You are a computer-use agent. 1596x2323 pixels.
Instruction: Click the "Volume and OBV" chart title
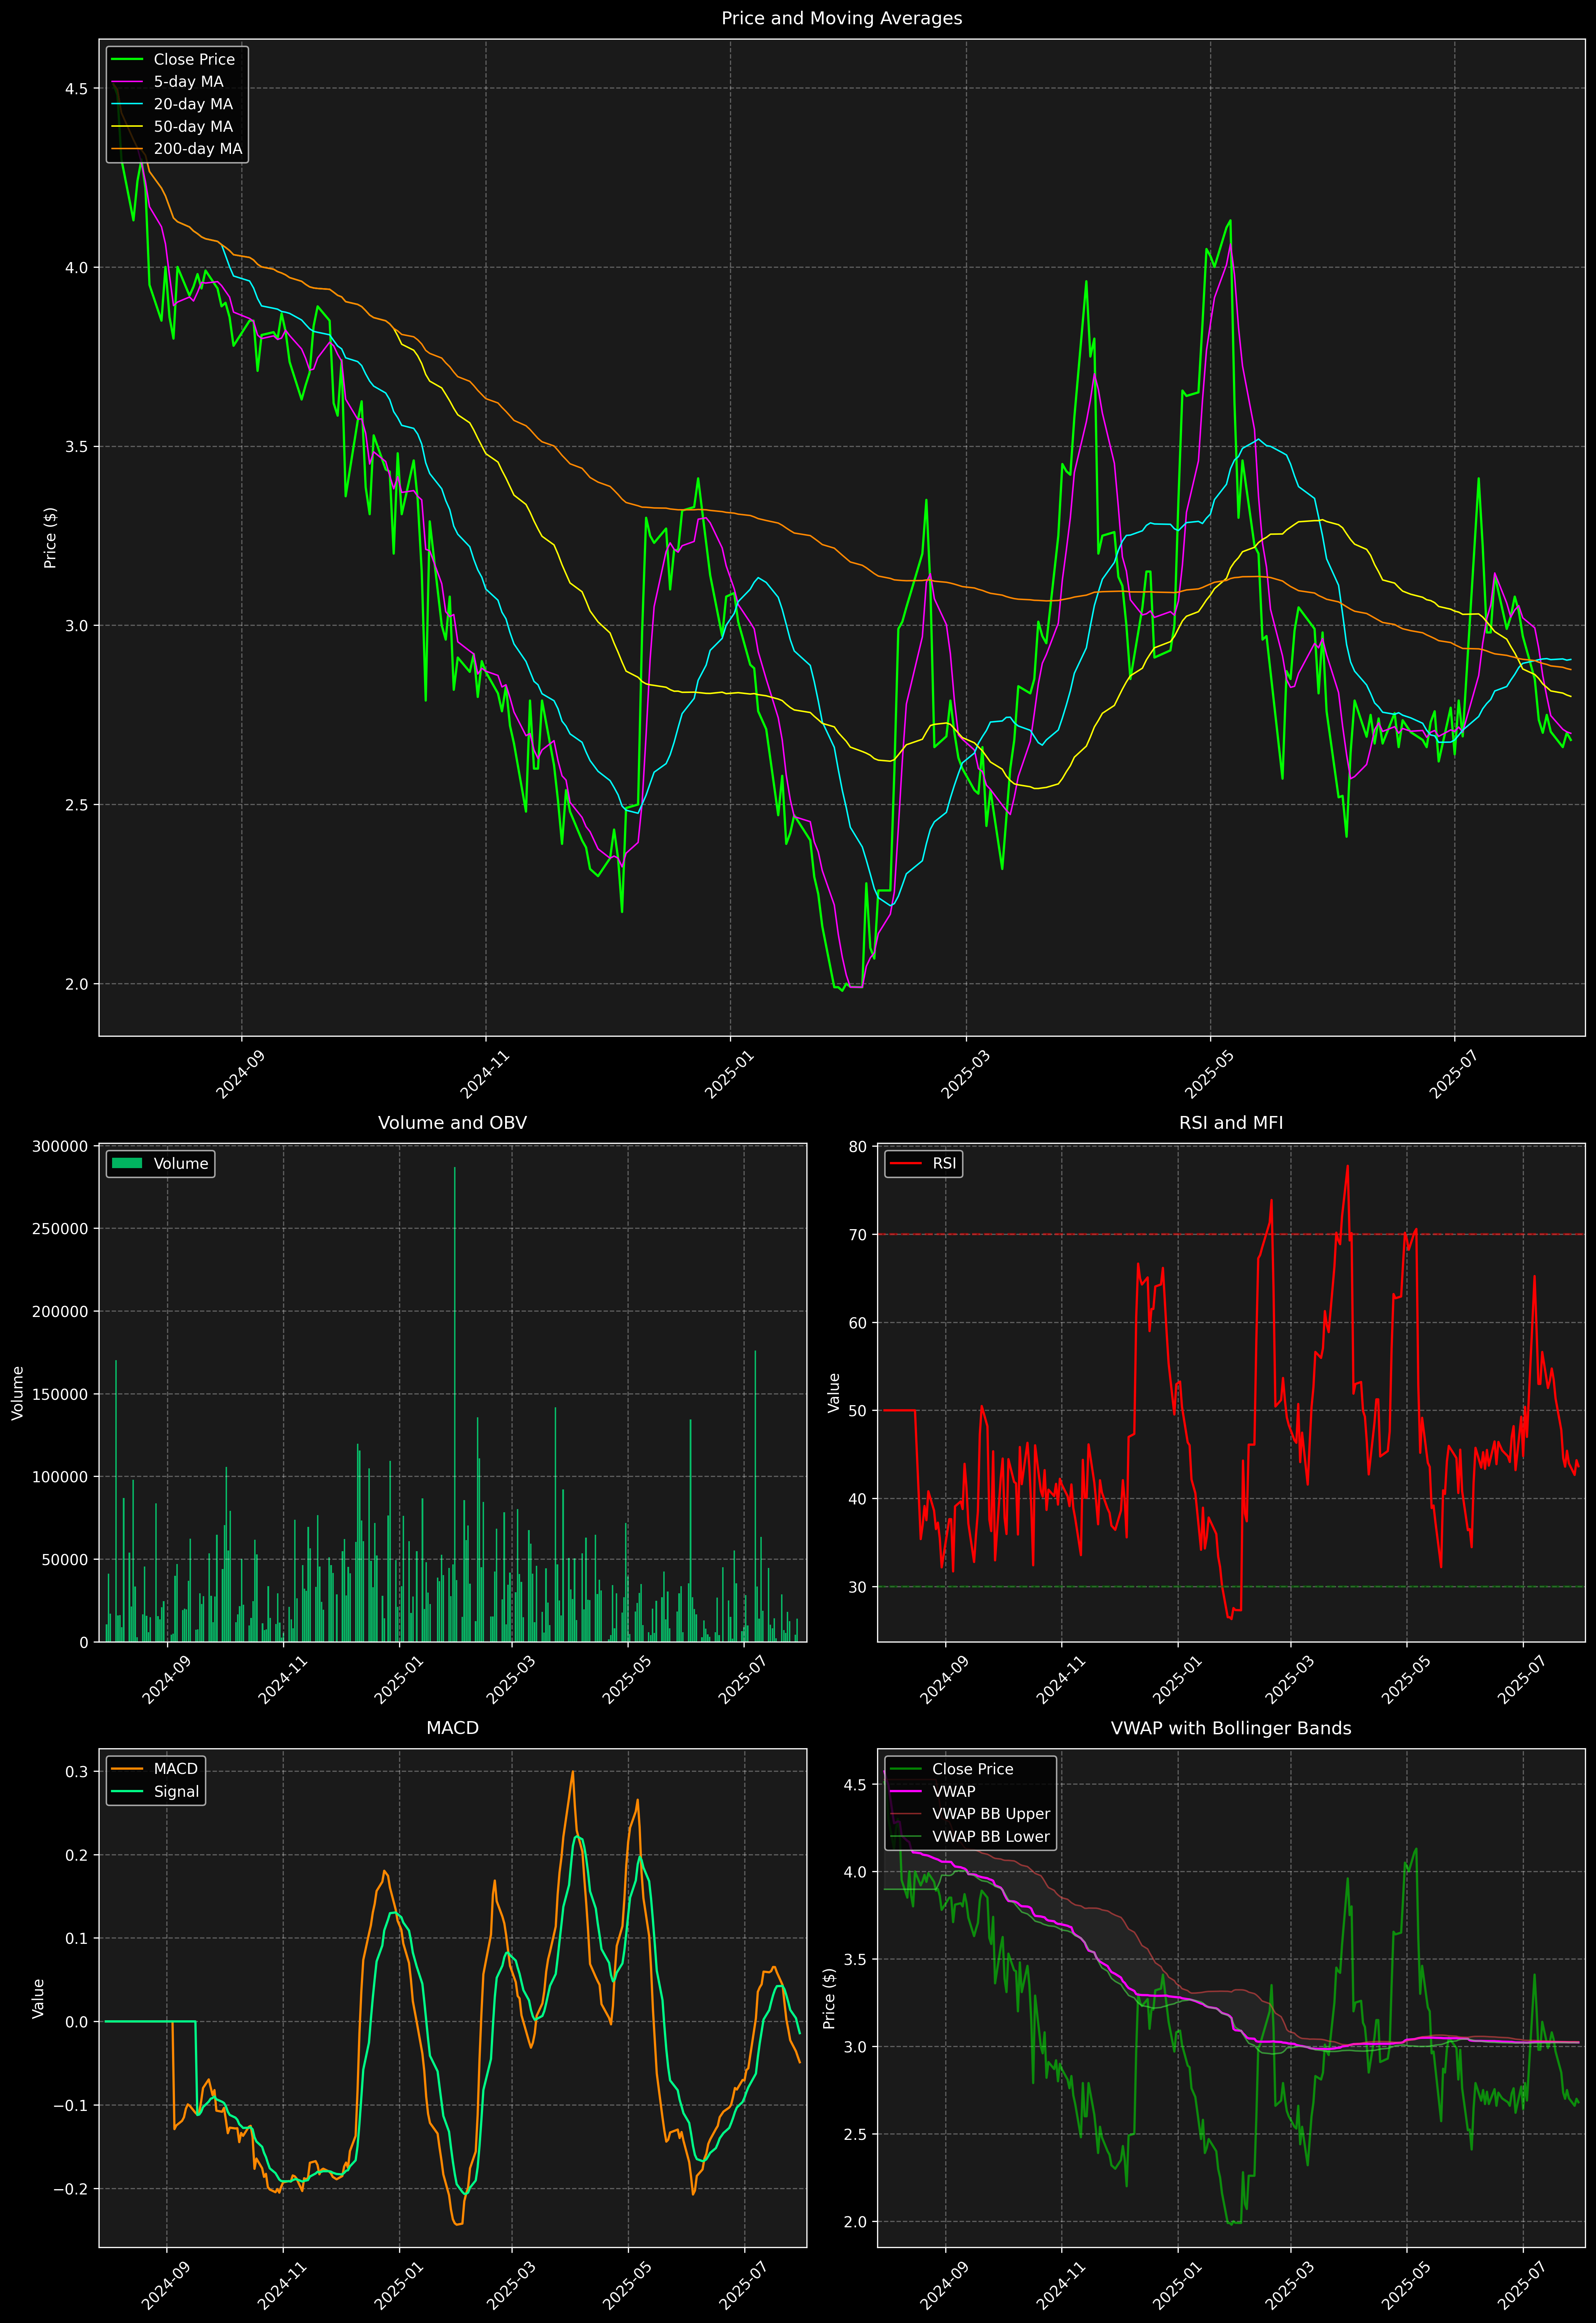click(452, 1123)
